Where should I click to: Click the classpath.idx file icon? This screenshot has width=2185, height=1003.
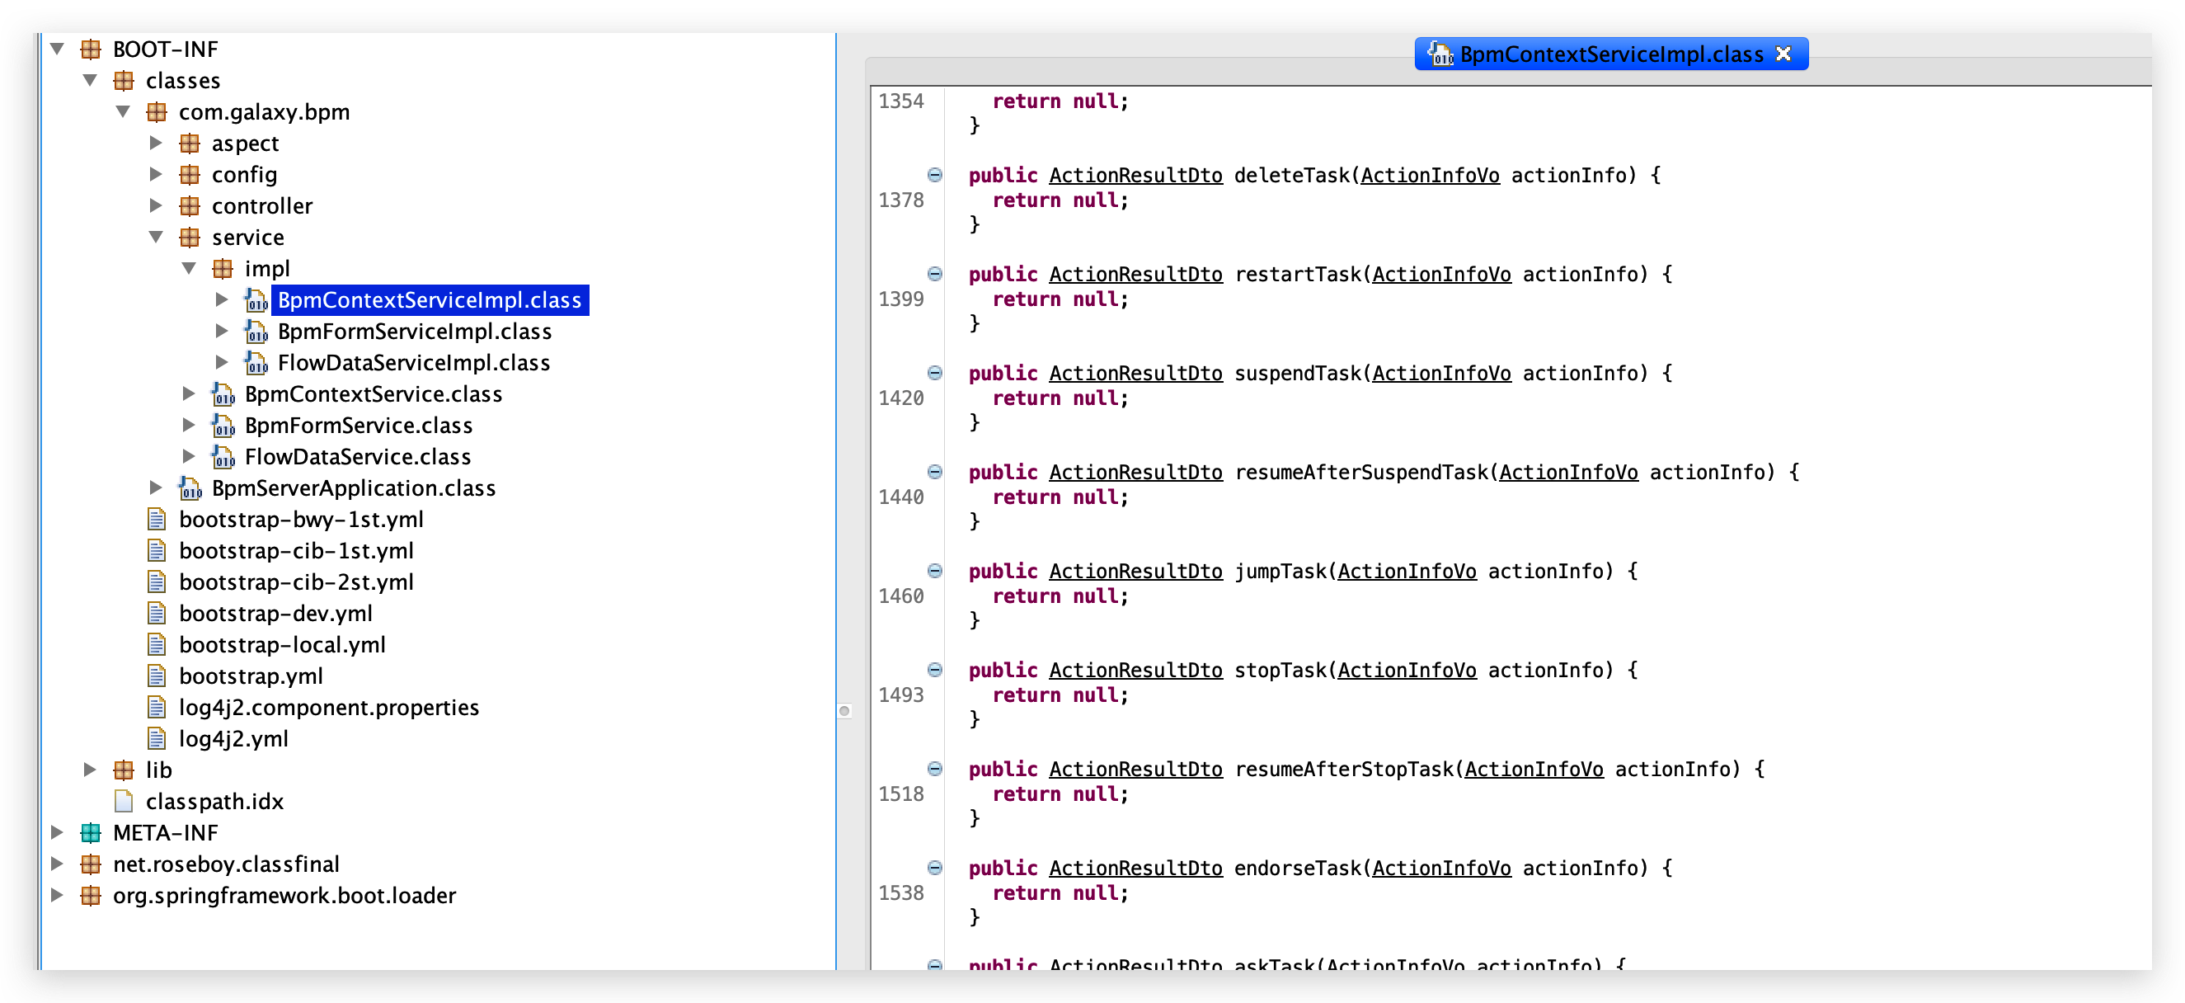[x=124, y=802]
